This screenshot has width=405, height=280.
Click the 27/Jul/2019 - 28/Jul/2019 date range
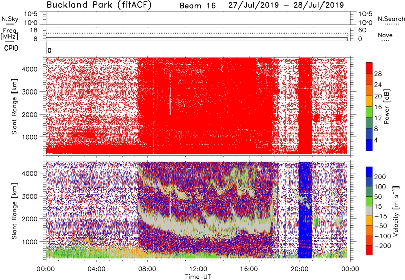tap(286, 5)
